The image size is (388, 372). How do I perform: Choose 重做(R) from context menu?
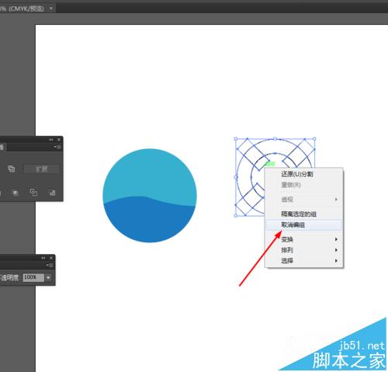coord(303,185)
